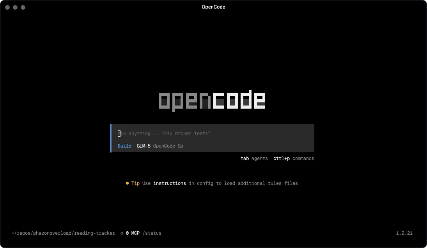Click the opencode ASCII art logo
The width and height of the screenshot is (427, 248).
click(x=212, y=99)
